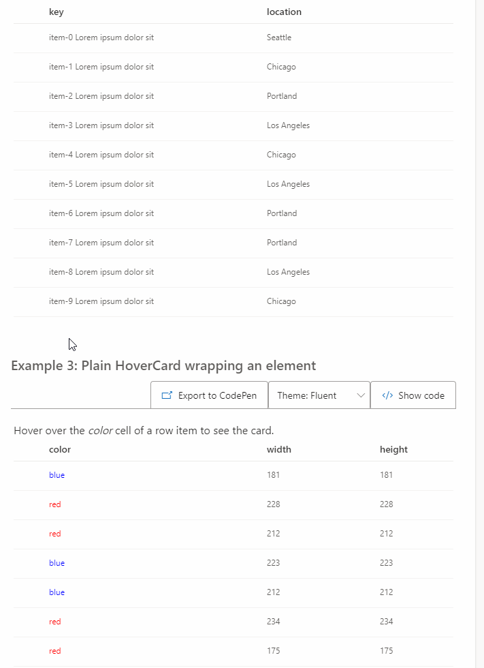Select the item-0 Lorem ipsum row
Viewport: 484px width, 668px height.
click(x=101, y=37)
